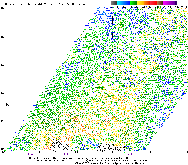
Task: Click the '35' knots legend label
Action: click(156, 7)
